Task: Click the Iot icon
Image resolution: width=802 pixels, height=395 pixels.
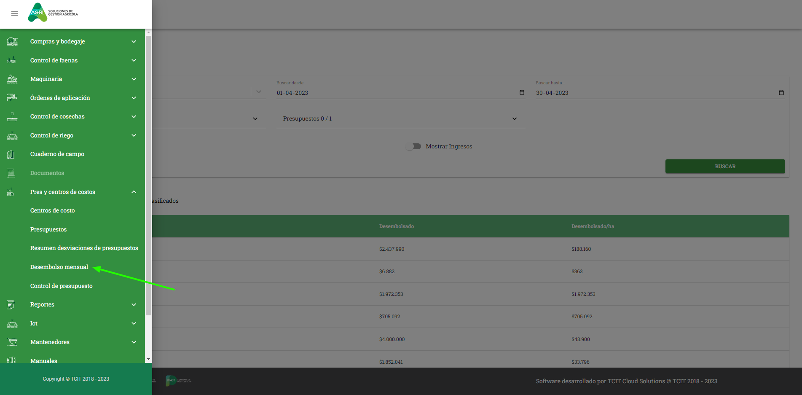Action: tap(12, 324)
